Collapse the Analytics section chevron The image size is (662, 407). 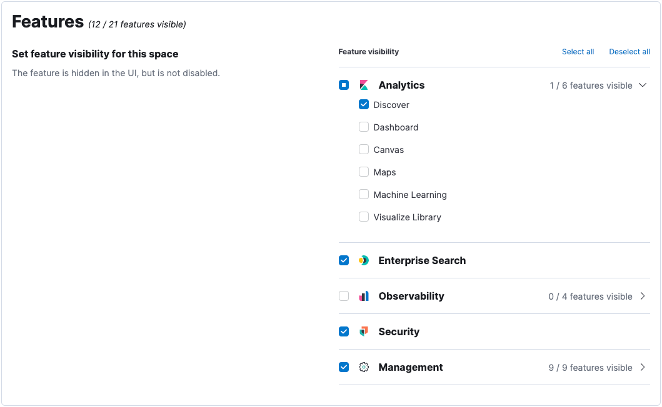coord(643,86)
